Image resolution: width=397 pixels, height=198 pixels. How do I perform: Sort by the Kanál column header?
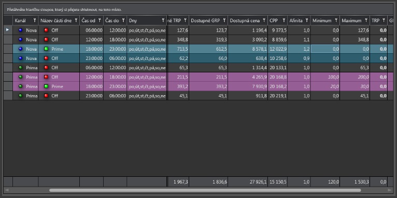(20, 21)
